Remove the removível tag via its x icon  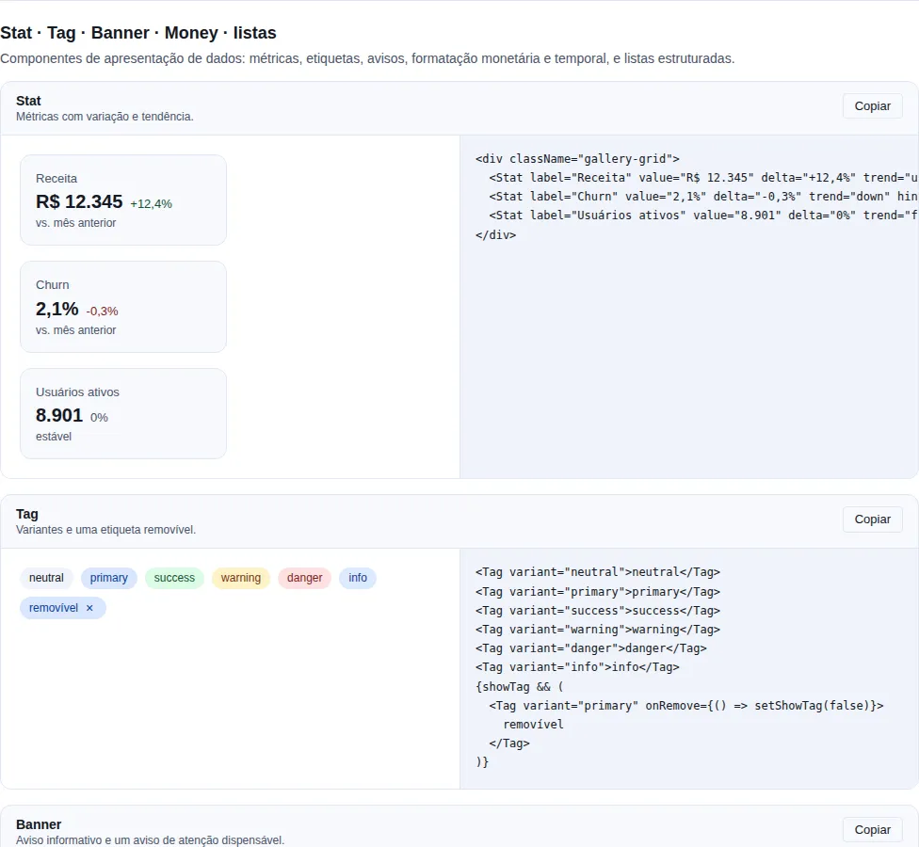point(89,608)
